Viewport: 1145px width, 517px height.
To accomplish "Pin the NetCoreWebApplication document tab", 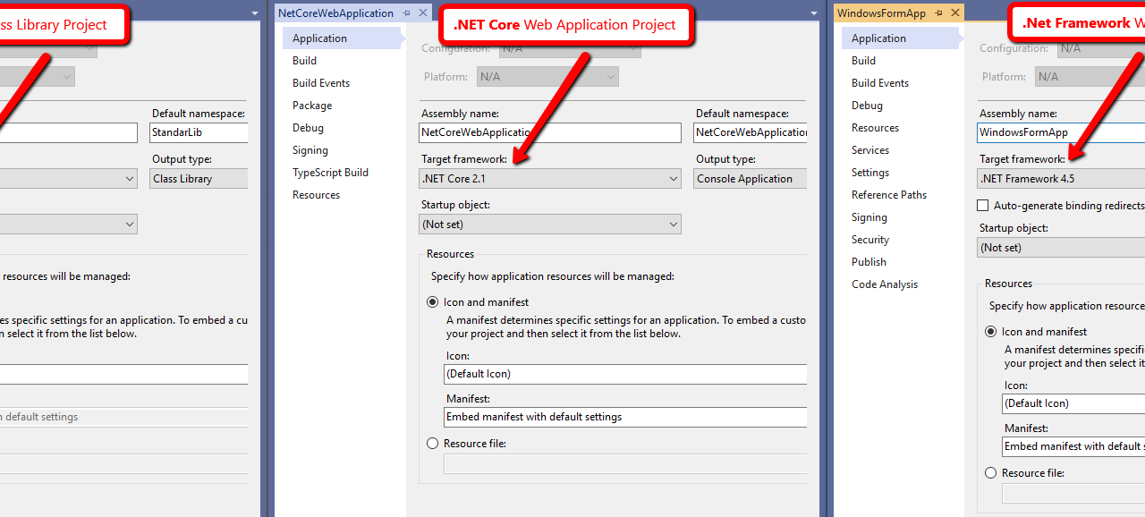I will (407, 13).
